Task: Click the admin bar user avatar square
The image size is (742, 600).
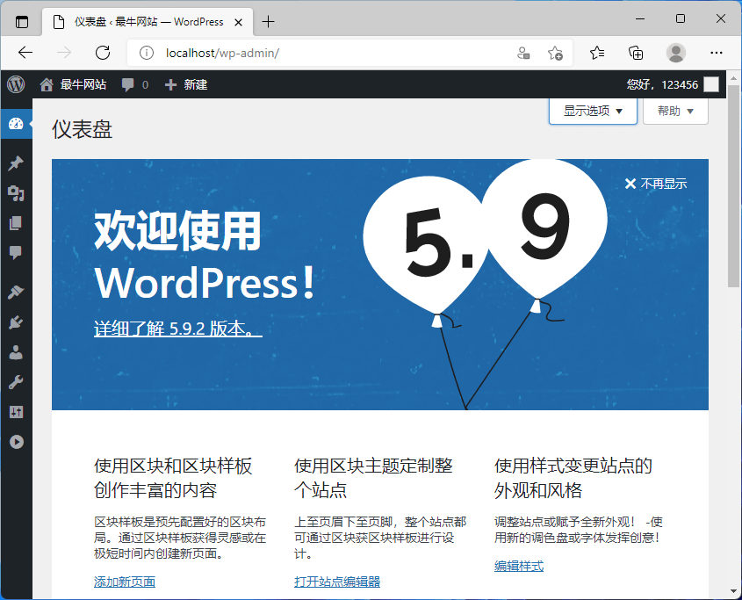Action: [711, 84]
